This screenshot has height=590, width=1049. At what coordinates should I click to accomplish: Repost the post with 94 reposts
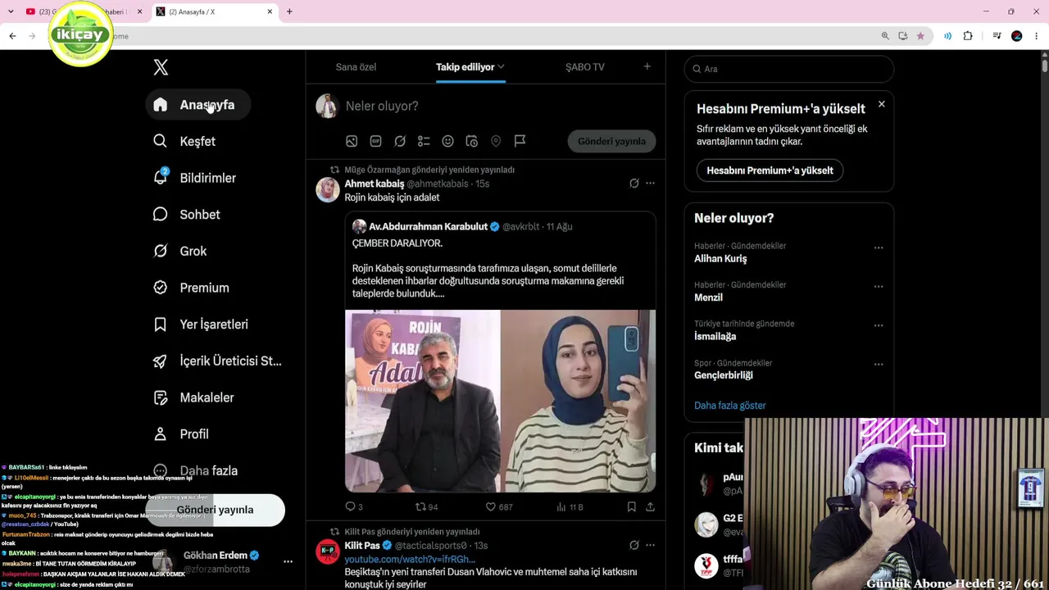pyautogui.click(x=426, y=507)
